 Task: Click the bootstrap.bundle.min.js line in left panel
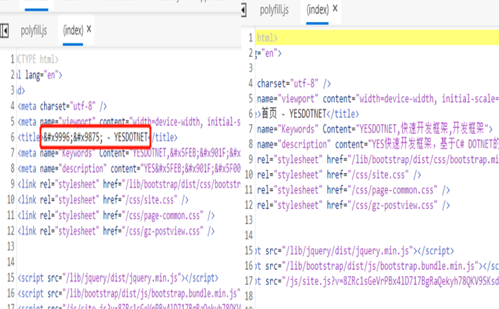(129, 293)
